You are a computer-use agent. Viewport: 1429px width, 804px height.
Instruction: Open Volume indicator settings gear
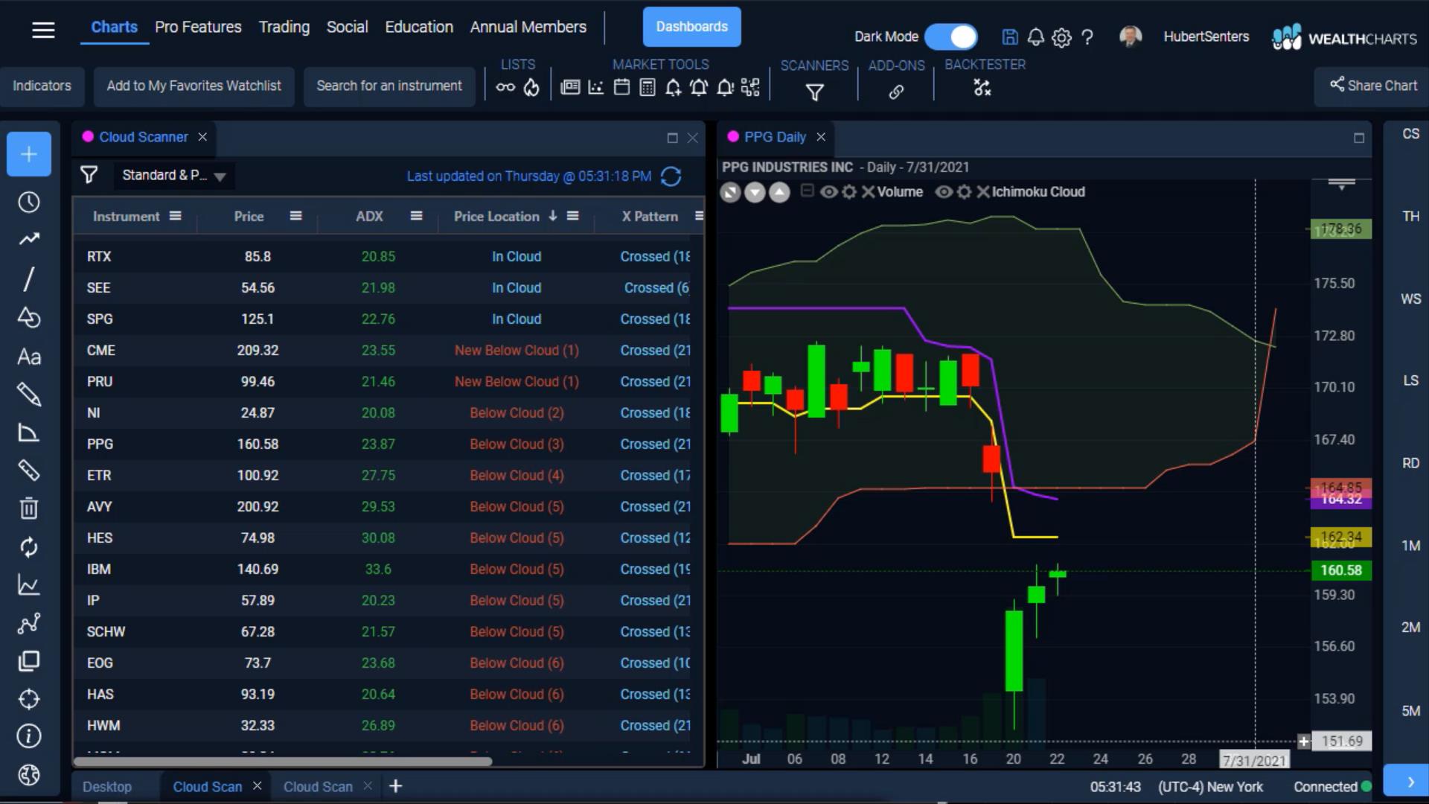[x=849, y=192]
